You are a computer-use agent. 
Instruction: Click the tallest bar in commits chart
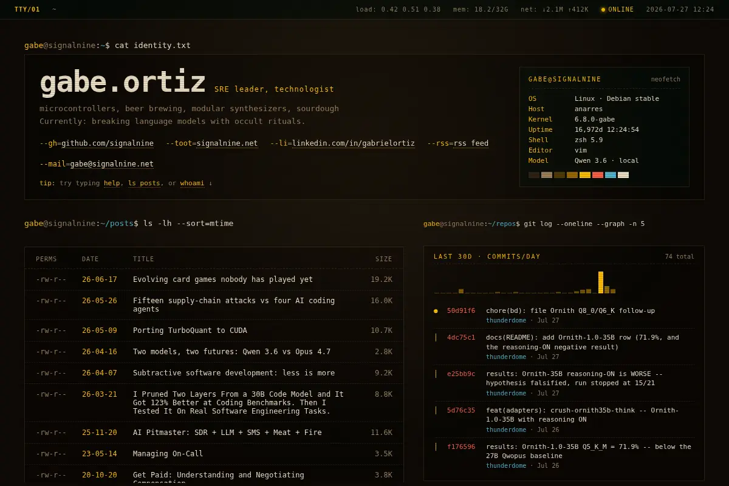(601, 282)
